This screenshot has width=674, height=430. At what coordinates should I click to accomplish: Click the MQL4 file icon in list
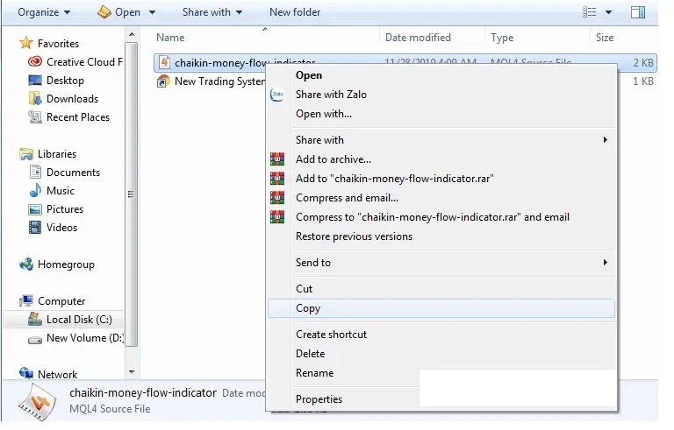164,63
